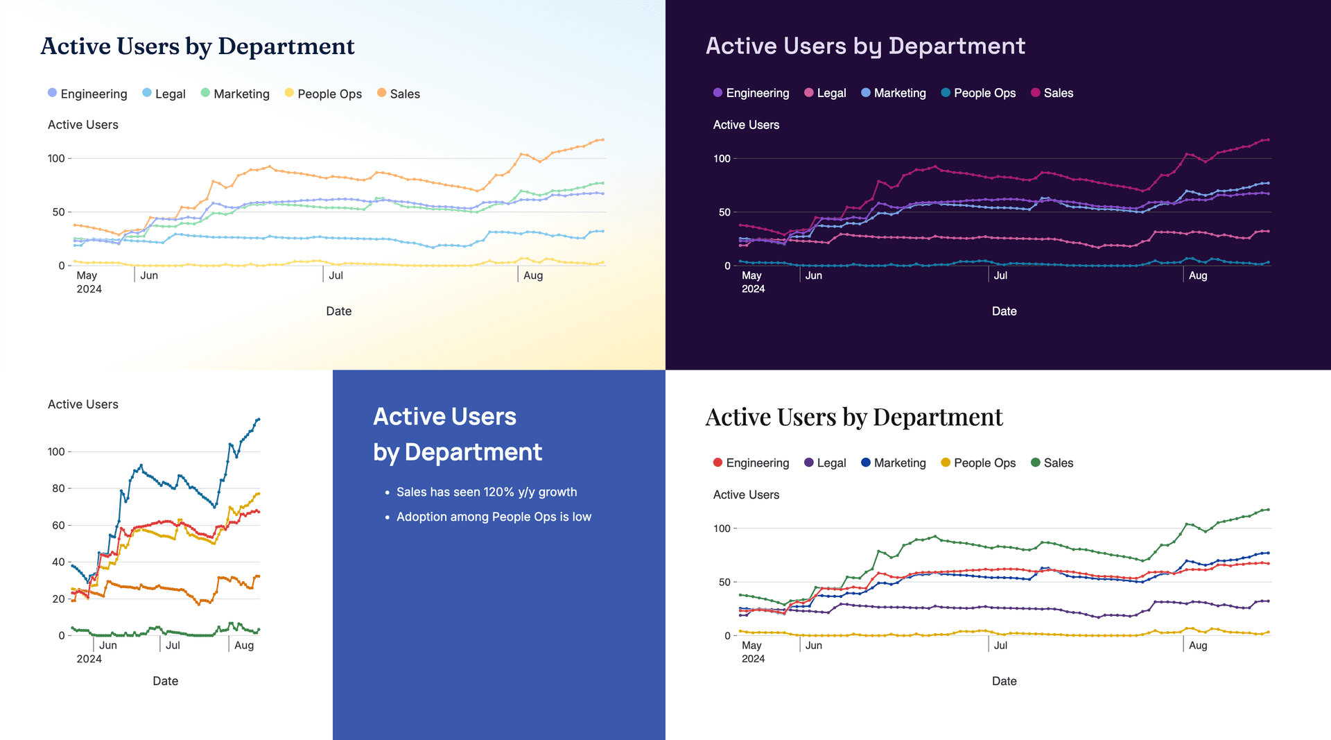Select red Engineering legend in bottom-right white chart

[x=751, y=463]
